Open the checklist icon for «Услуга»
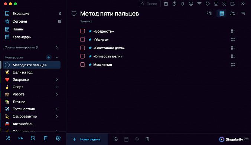The width and height of the screenshot is (251, 145). pyautogui.click(x=233, y=39)
